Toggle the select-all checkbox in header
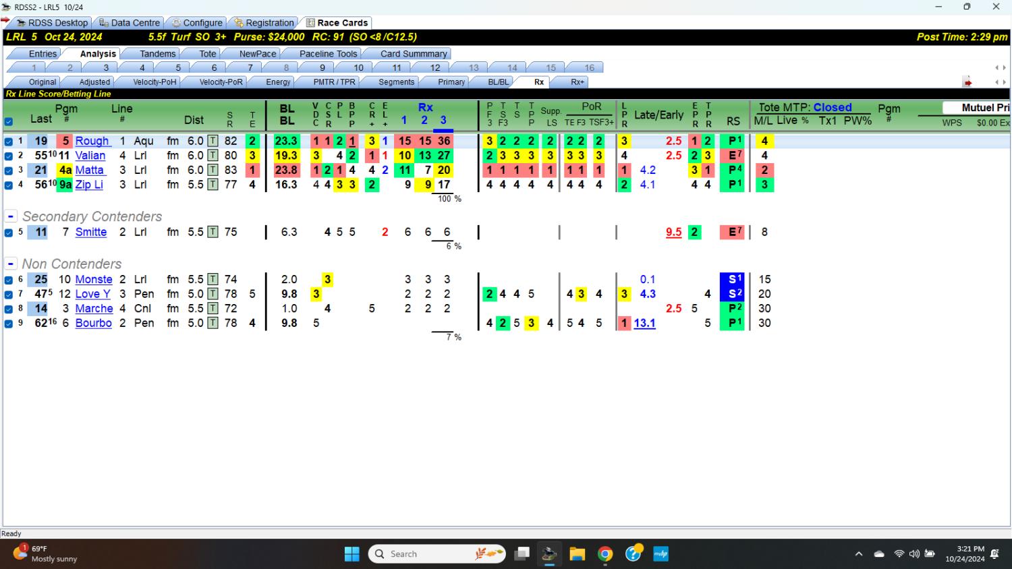Screen dimensions: 1012x569 tap(8, 122)
